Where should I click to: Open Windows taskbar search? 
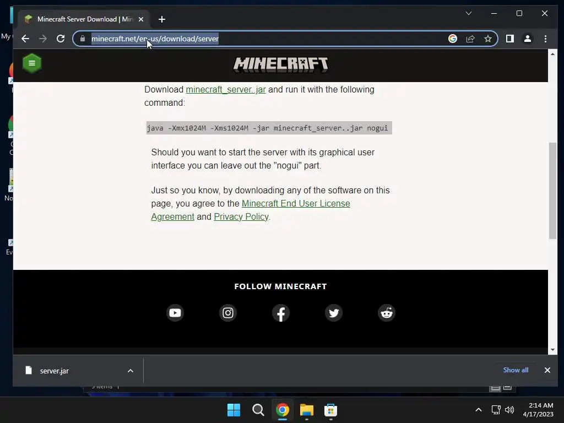[x=258, y=410]
